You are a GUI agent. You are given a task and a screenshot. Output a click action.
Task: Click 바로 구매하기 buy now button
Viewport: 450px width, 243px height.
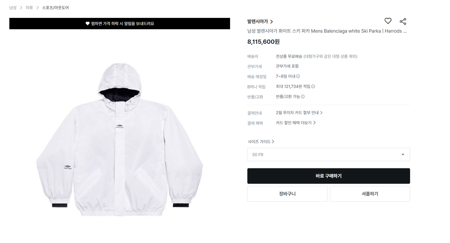(328, 176)
